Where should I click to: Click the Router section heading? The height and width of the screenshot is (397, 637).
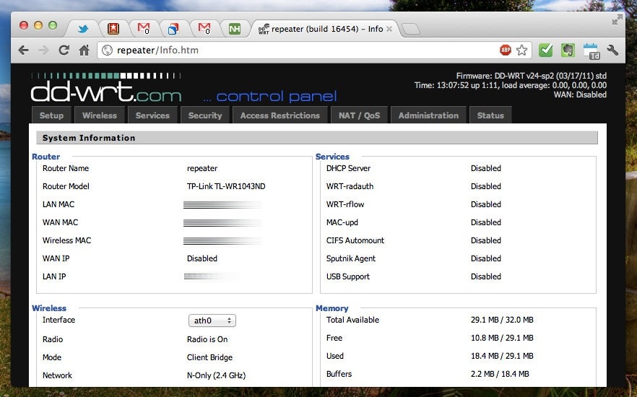(x=46, y=157)
